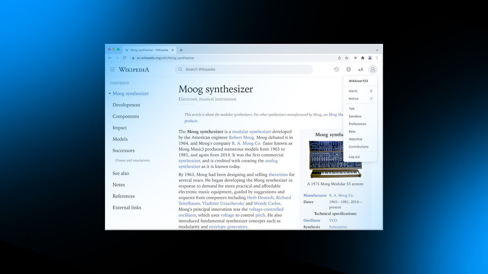Click the WikiUser123 username entry
The width and height of the screenshot is (488, 274).
click(358, 81)
